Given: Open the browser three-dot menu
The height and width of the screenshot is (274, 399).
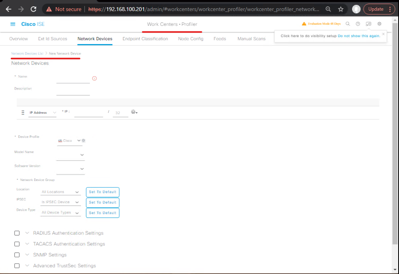Looking at the screenshot, I should pos(390,9).
